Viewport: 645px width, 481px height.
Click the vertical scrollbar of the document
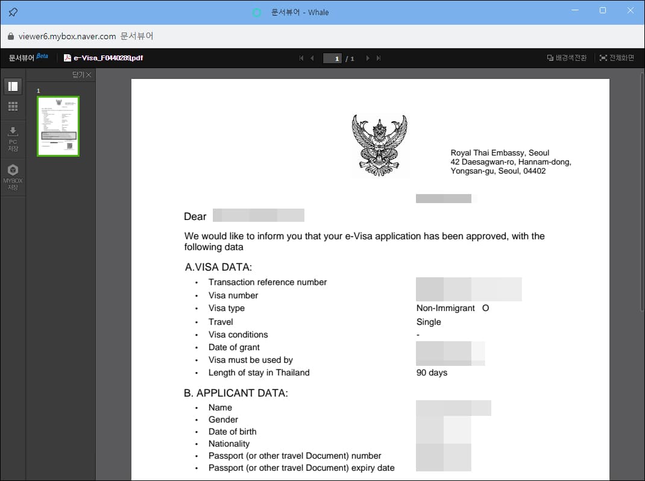pos(642,192)
